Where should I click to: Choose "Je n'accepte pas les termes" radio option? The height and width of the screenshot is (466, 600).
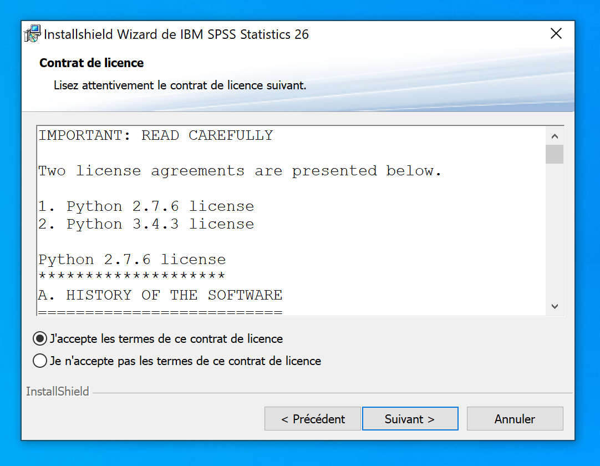pyautogui.click(x=40, y=361)
